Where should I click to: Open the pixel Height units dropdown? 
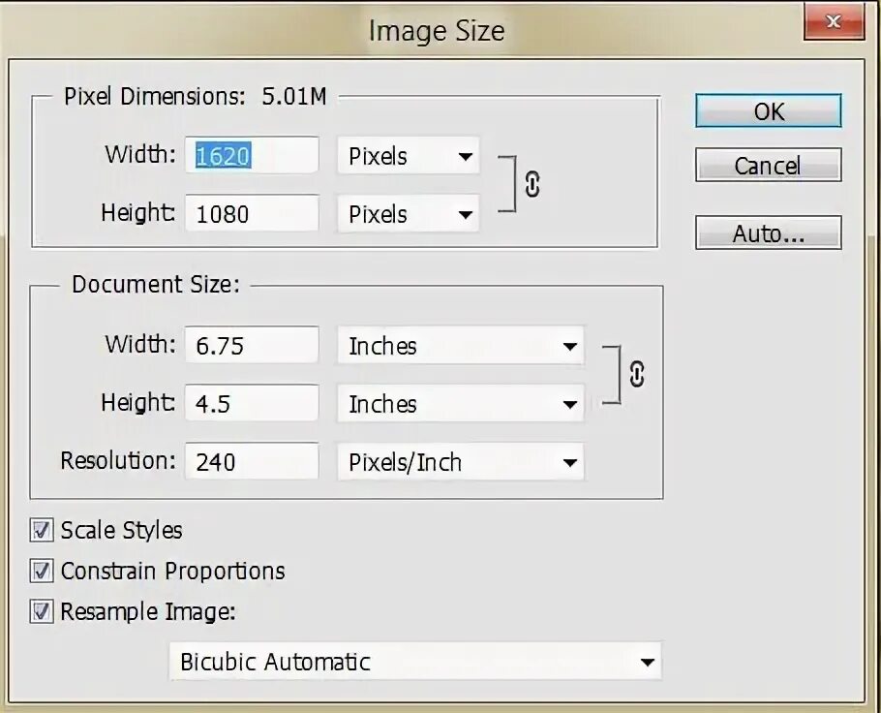(x=408, y=214)
